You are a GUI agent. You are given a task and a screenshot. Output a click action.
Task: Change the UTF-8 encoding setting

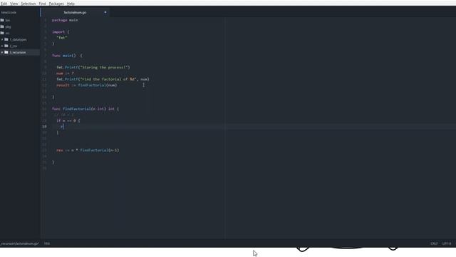coord(447,243)
